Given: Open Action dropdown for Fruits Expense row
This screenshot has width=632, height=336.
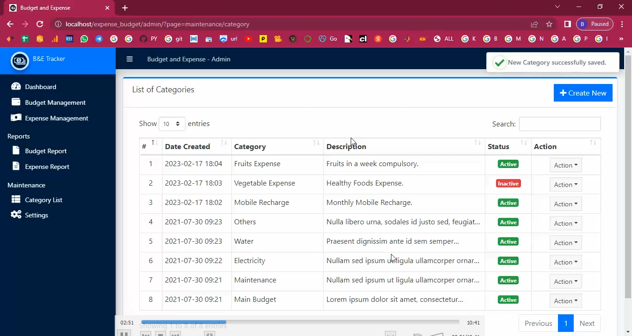Looking at the screenshot, I should point(565,165).
